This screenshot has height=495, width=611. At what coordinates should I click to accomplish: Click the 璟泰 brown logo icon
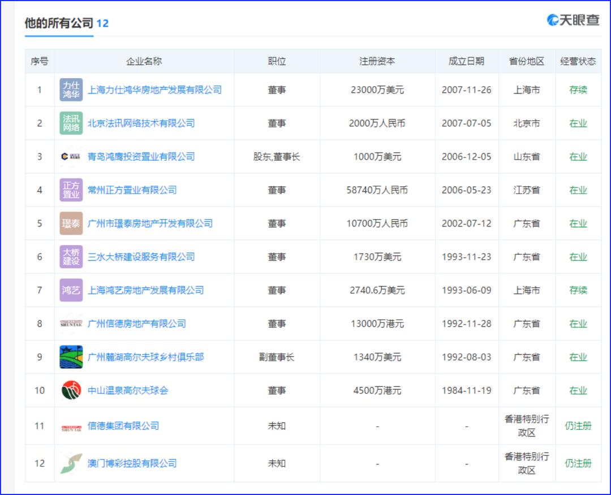pos(71,224)
